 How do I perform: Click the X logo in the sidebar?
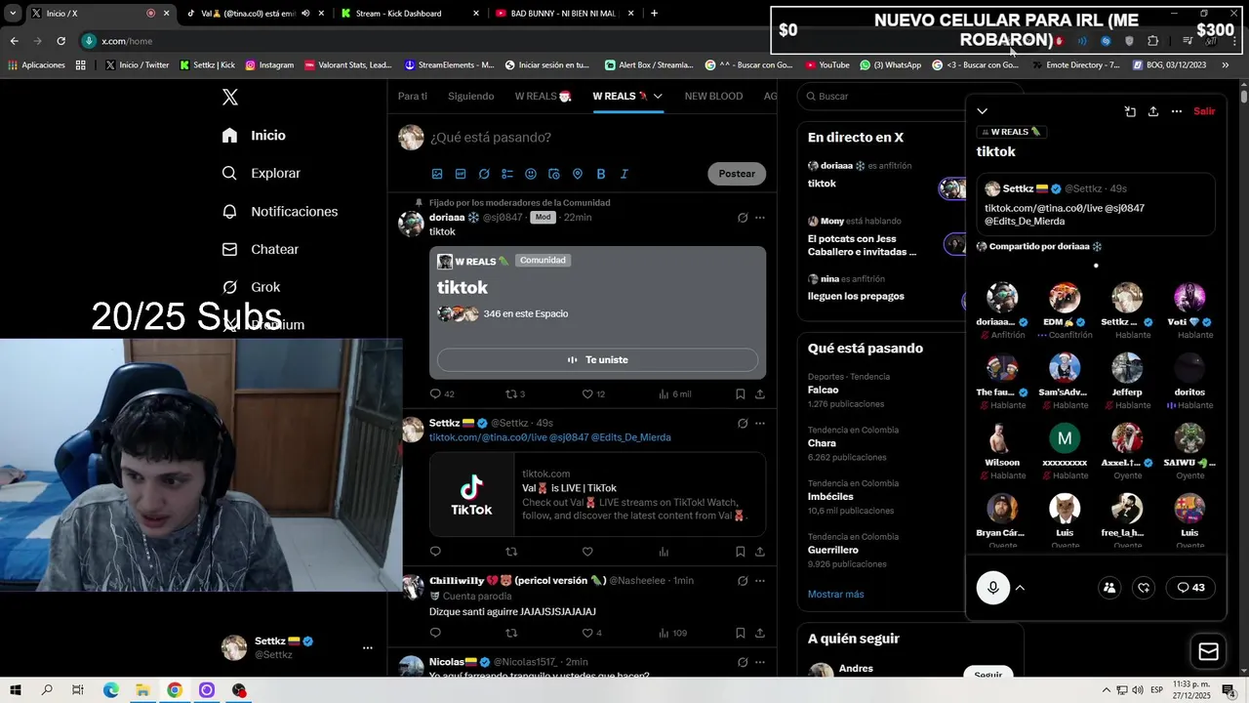point(230,97)
